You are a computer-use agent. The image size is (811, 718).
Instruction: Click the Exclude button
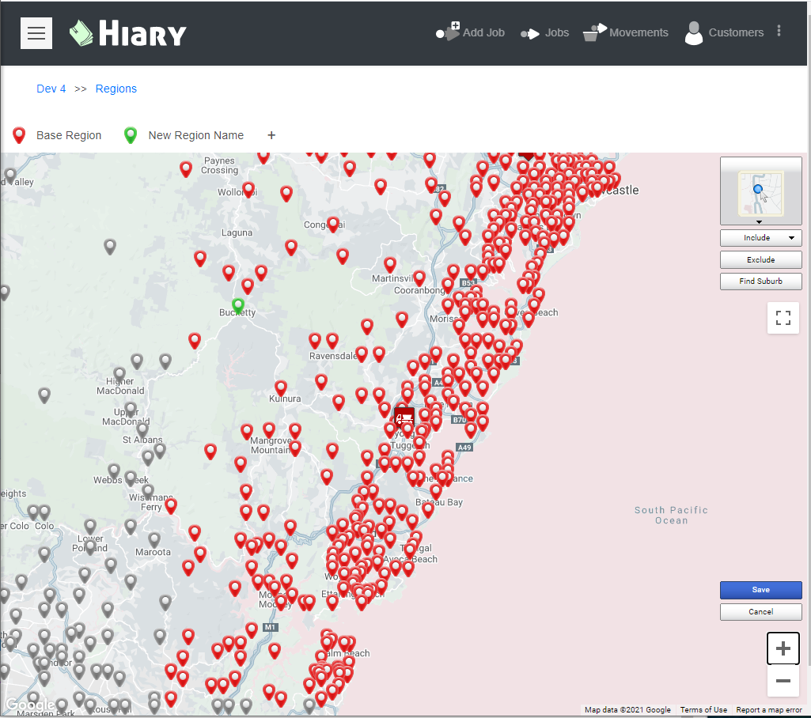click(x=761, y=259)
